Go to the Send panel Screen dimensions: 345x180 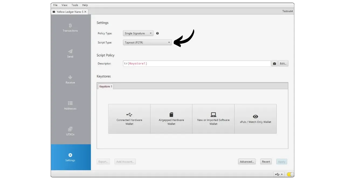(x=70, y=53)
